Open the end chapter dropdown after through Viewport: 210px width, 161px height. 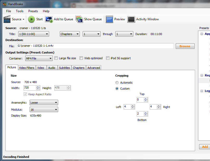[124, 34]
